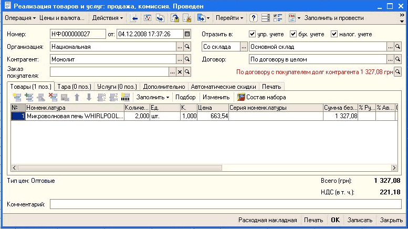Click right arrow of table scrollbar
The image size is (408, 229).
(x=394, y=168)
